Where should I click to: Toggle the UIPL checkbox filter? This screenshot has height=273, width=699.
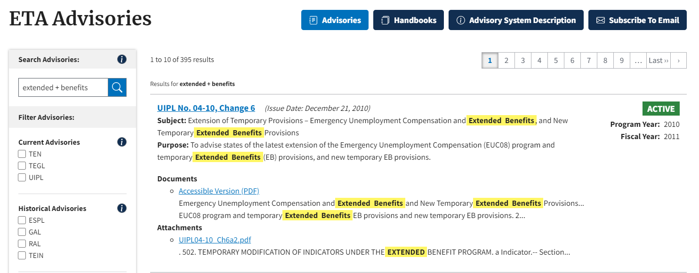tap(22, 178)
